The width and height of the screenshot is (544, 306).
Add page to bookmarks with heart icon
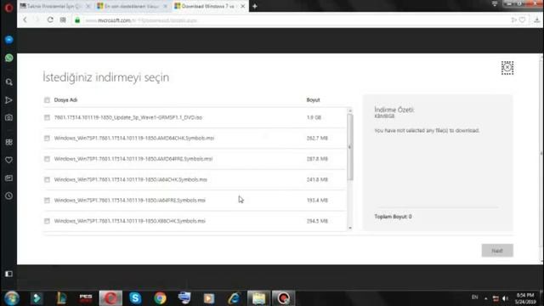(522, 20)
